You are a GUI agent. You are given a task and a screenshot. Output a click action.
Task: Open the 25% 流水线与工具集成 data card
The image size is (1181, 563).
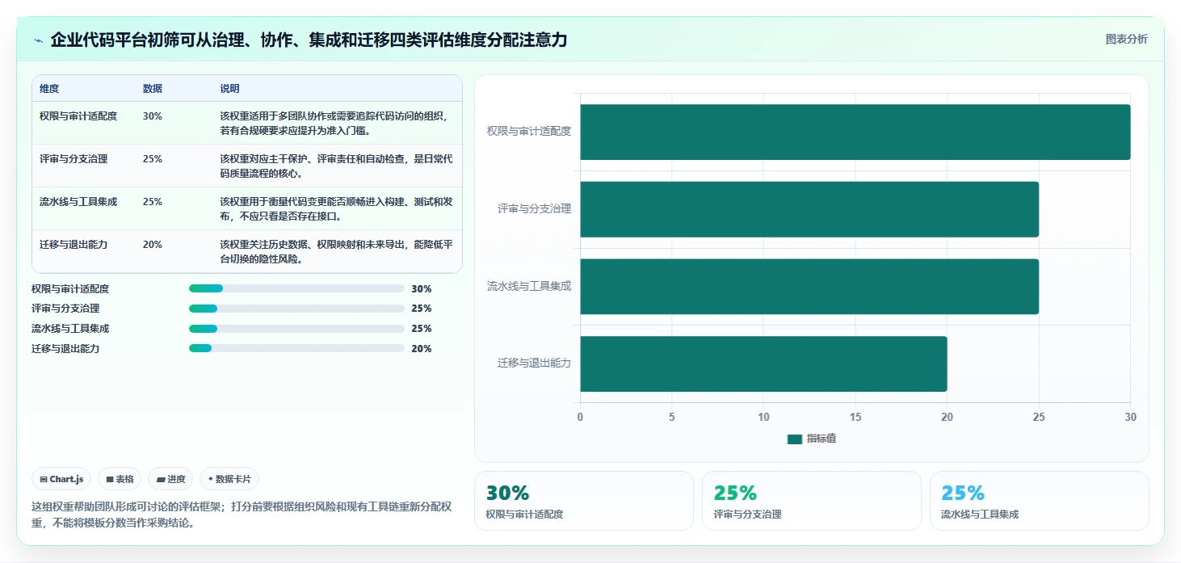(1040, 501)
